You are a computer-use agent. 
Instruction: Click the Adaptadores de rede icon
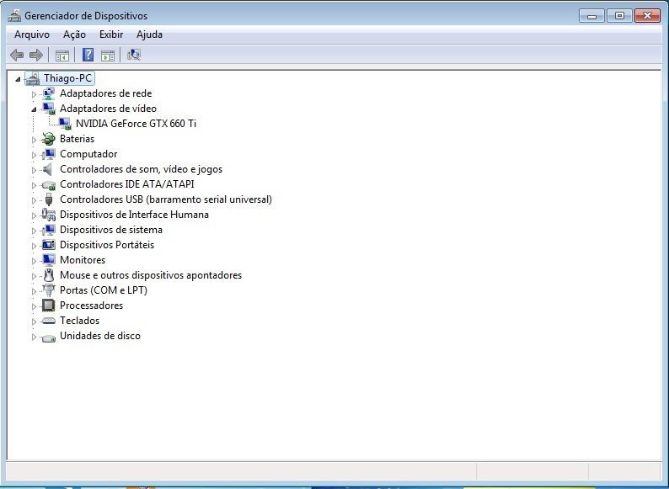[49, 93]
